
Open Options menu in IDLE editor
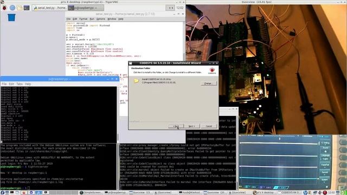[x=101, y=19]
